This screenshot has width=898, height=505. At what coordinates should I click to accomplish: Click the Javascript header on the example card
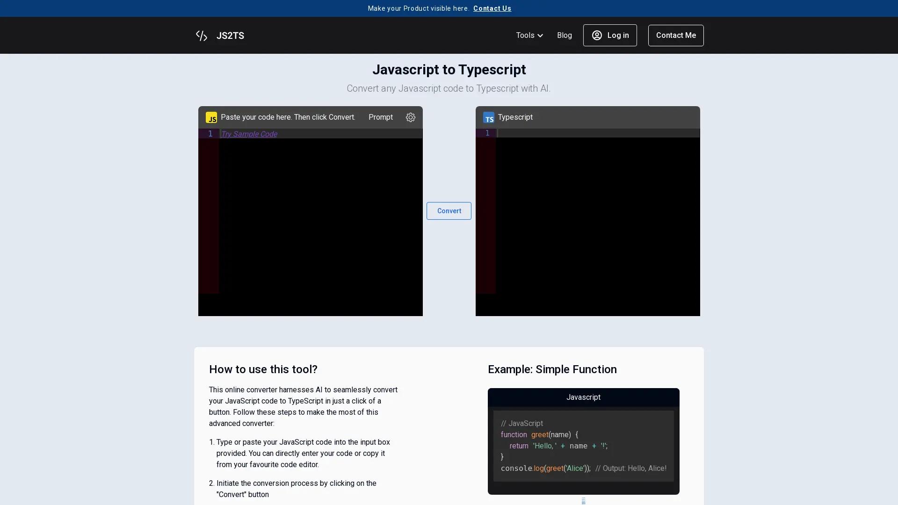(583, 397)
